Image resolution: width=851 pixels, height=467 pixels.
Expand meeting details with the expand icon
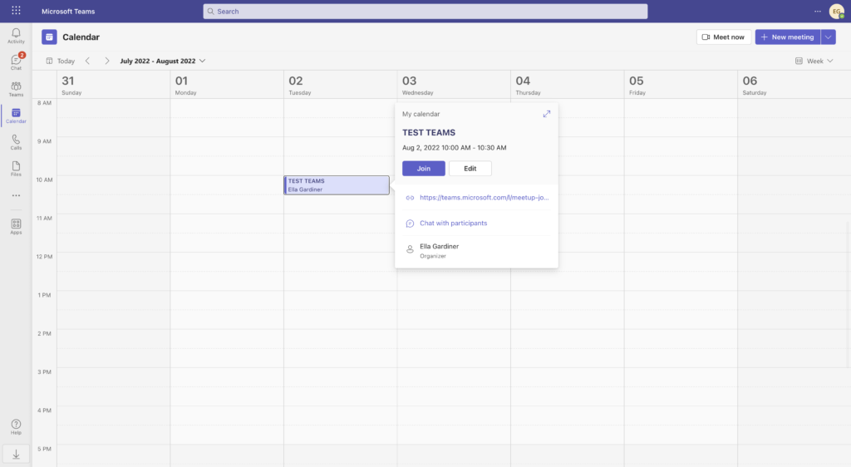click(547, 114)
